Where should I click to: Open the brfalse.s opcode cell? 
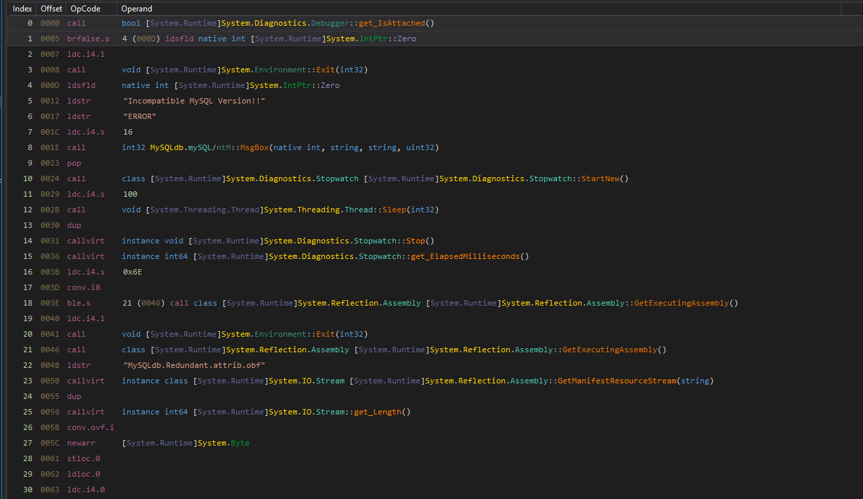88,39
